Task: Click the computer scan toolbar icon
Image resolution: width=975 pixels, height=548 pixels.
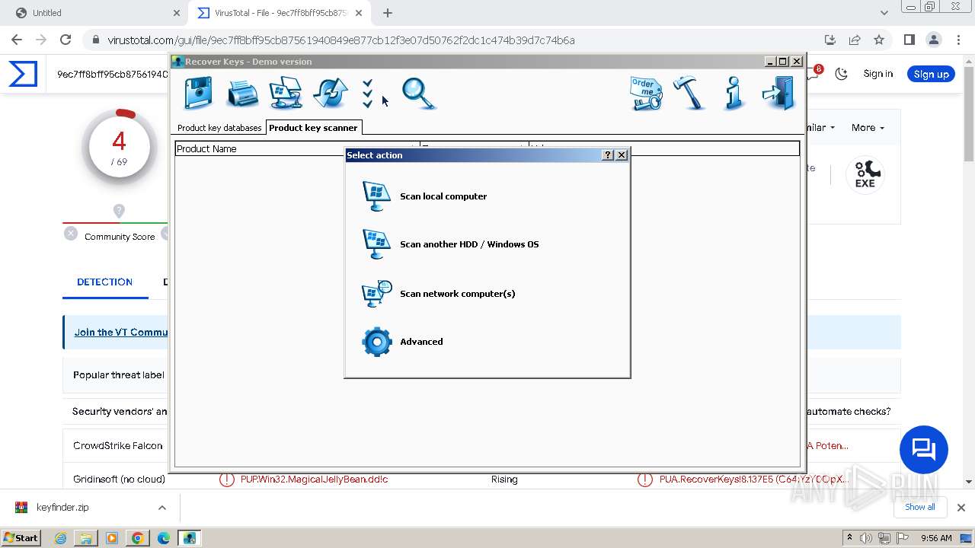Action: pyautogui.click(x=286, y=94)
